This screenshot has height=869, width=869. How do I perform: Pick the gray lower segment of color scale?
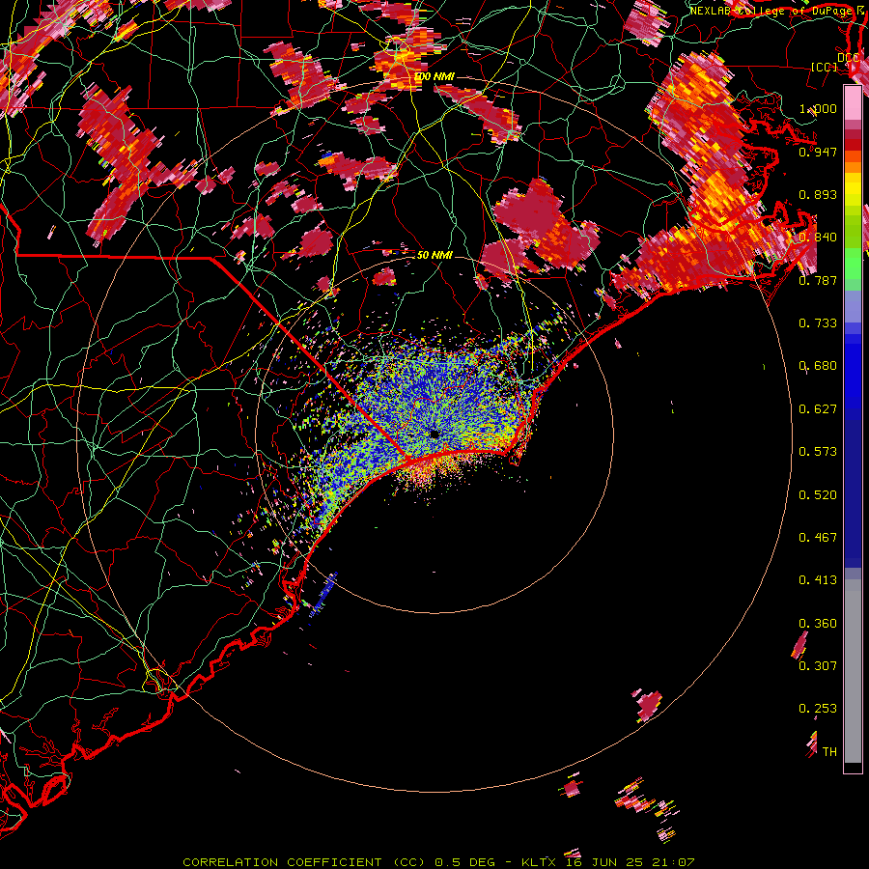[853, 671]
